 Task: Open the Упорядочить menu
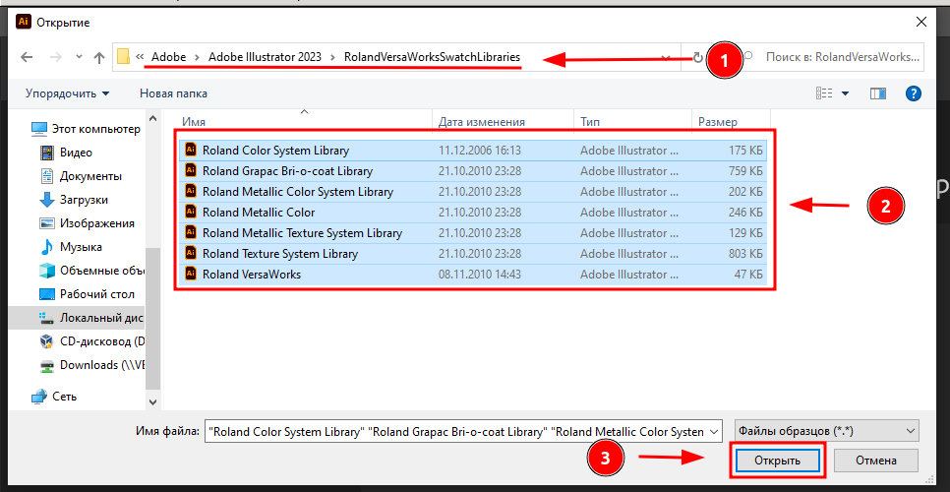point(68,93)
